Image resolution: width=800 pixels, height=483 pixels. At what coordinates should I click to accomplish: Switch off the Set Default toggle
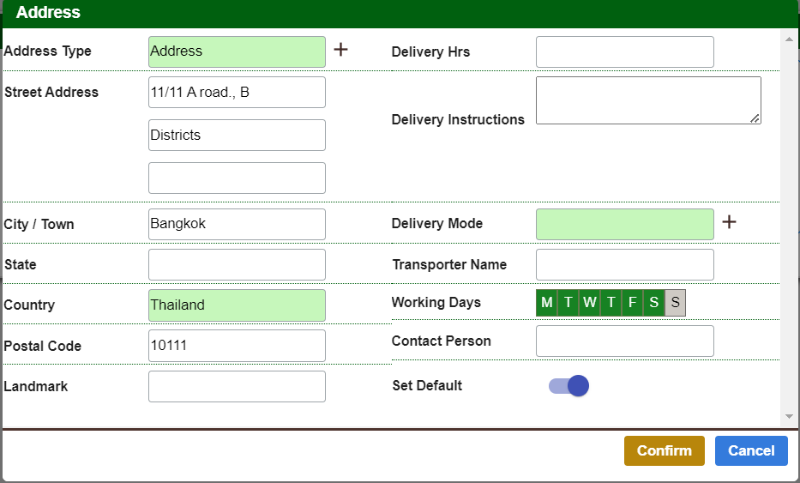[x=568, y=386]
